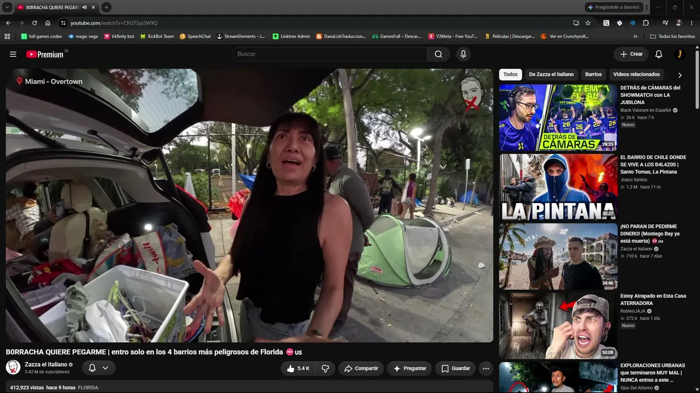Click the Compartir share button
The height and width of the screenshot is (393, 700).
(x=361, y=368)
